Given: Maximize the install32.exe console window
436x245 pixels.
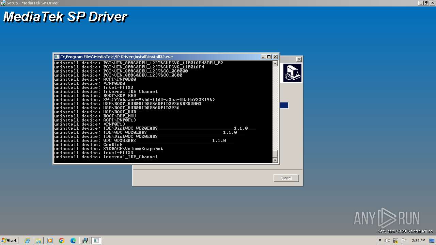Looking at the screenshot, I should [x=269, y=57].
